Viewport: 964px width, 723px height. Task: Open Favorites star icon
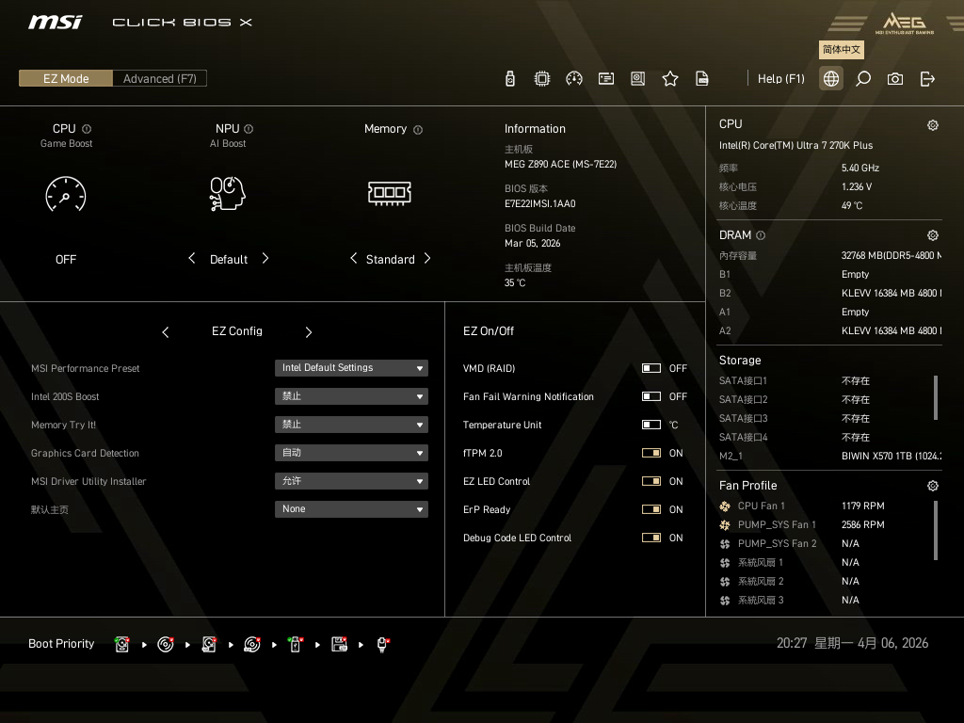click(669, 79)
